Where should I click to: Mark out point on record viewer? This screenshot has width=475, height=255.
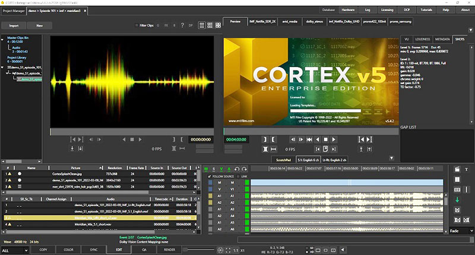(x=273, y=139)
